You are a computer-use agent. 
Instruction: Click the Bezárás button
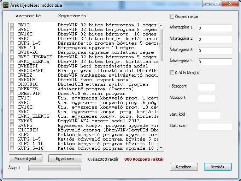click(218, 167)
